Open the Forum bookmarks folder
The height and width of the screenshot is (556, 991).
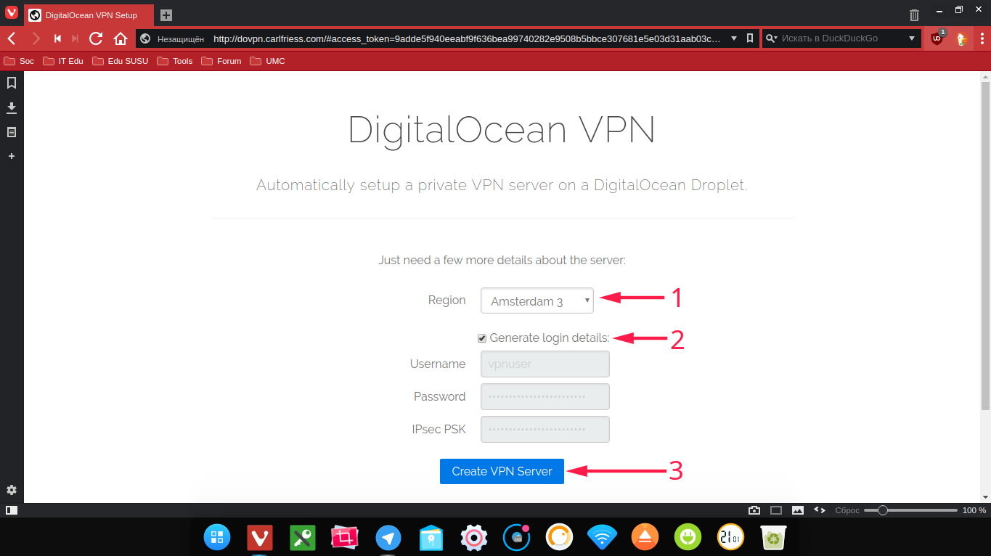pos(221,61)
